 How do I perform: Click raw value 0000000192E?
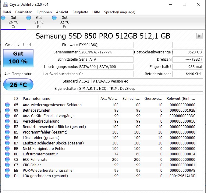click(x=182, y=110)
